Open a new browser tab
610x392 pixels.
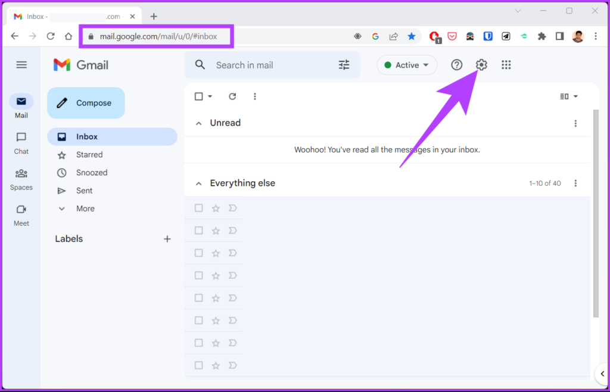coord(154,16)
